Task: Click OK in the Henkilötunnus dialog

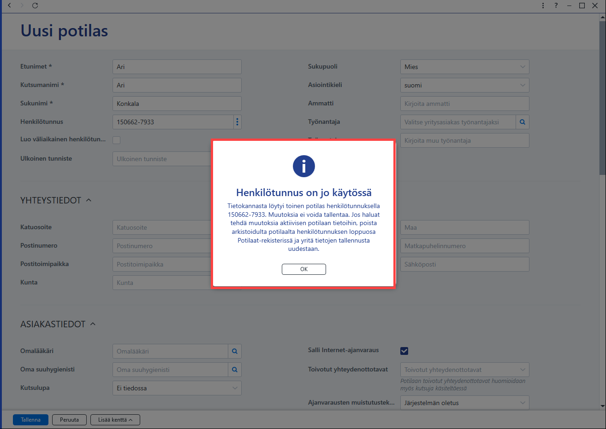Action: (303, 269)
